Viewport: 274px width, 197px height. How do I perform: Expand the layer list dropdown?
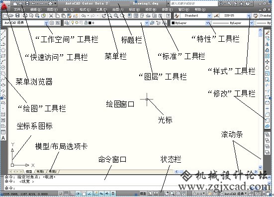coord(147,23)
